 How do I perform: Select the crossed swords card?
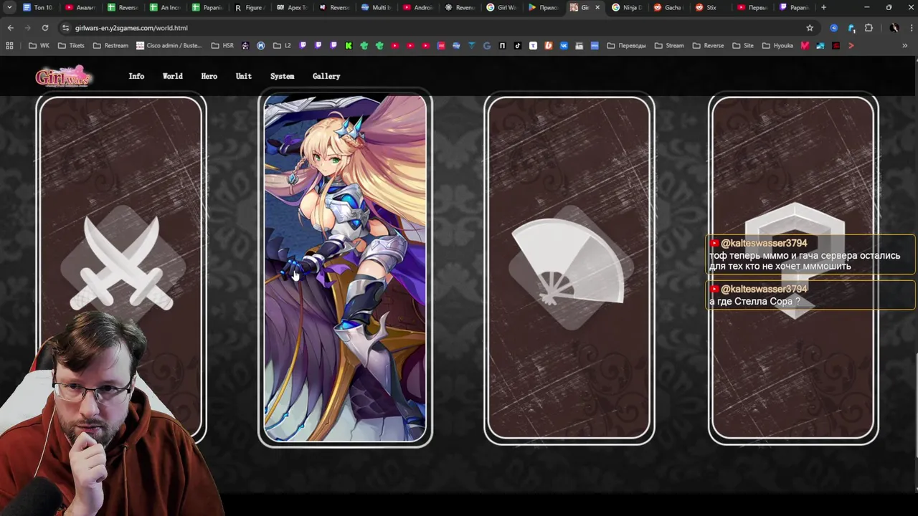[121, 269]
